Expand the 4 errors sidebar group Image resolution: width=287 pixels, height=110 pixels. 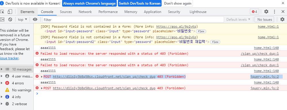tap(2, 83)
